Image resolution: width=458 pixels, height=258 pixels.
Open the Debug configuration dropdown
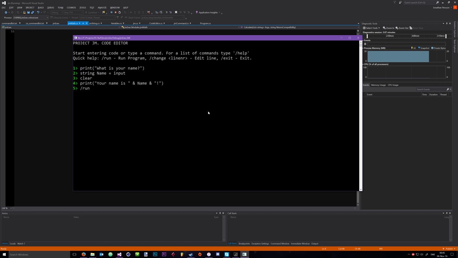(56, 12)
